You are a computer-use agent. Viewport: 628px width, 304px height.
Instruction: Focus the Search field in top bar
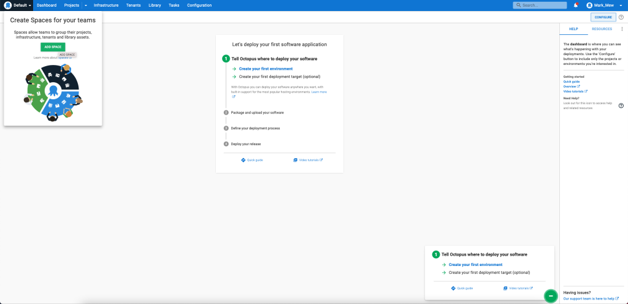click(540, 5)
